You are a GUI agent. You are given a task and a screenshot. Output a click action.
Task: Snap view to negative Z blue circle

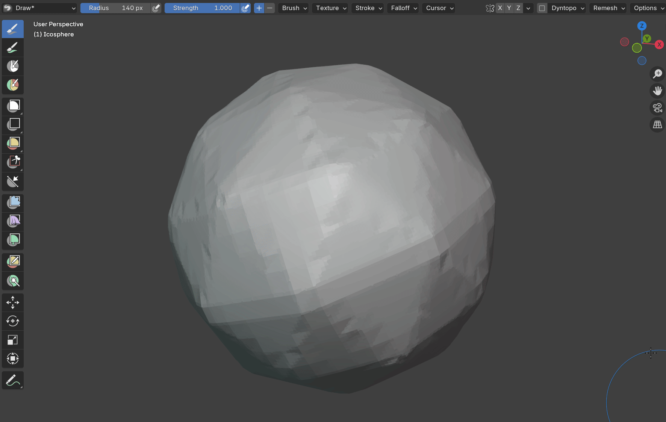[642, 61]
